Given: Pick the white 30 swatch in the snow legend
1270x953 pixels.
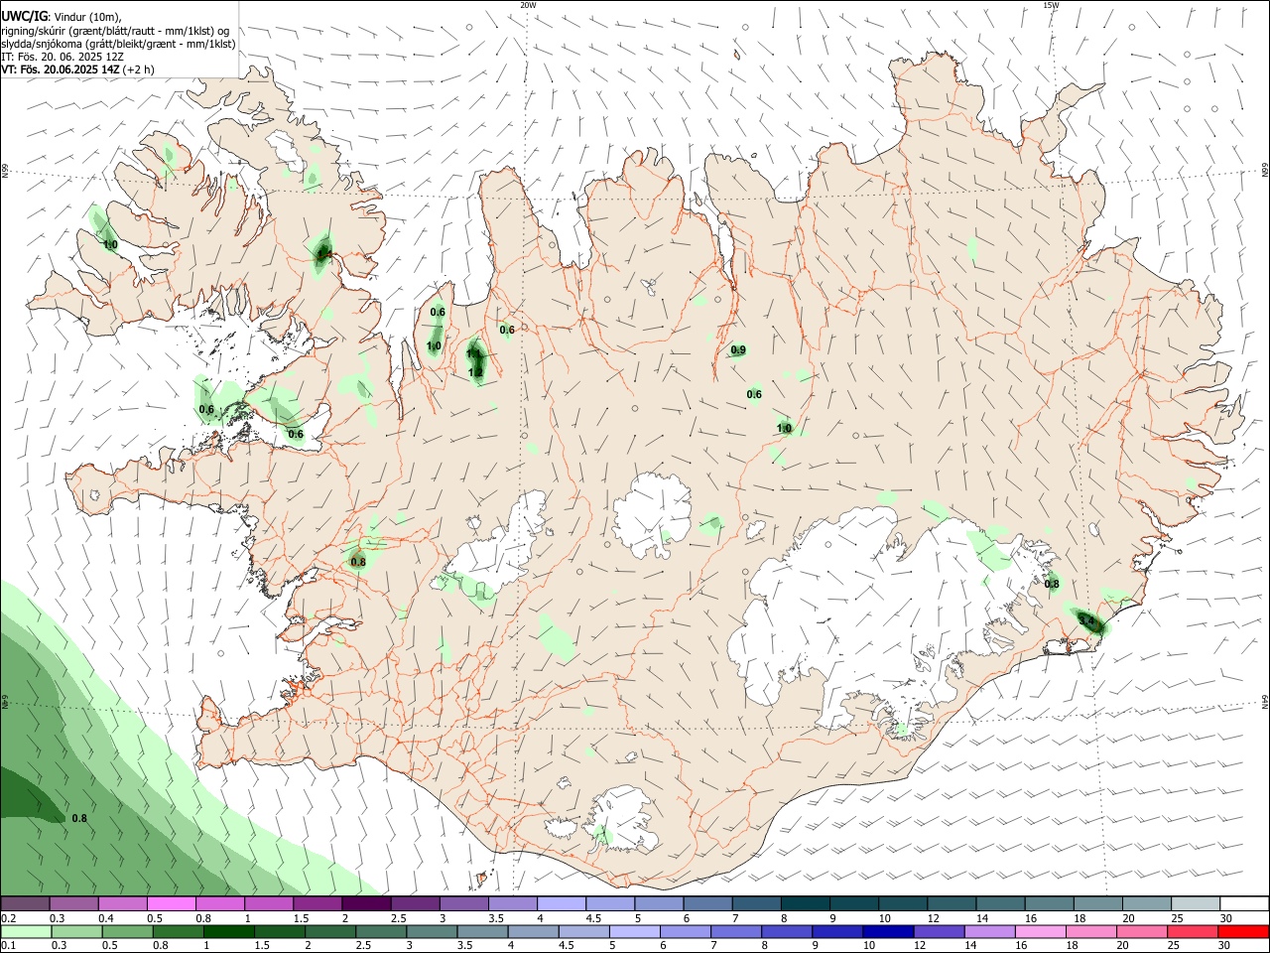Looking at the screenshot, I should [x=1244, y=904].
